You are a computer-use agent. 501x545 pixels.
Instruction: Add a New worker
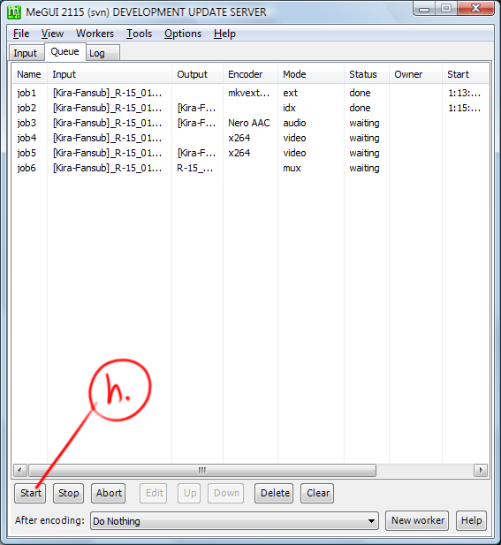(417, 520)
